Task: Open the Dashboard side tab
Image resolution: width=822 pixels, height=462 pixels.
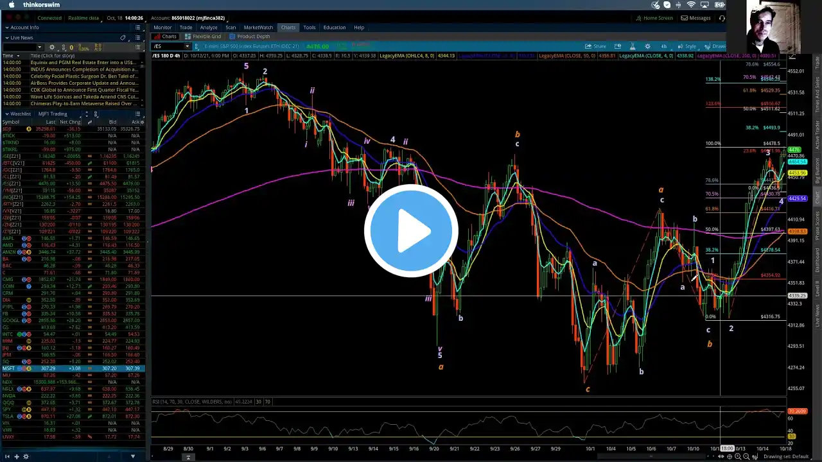Action: 818,260
